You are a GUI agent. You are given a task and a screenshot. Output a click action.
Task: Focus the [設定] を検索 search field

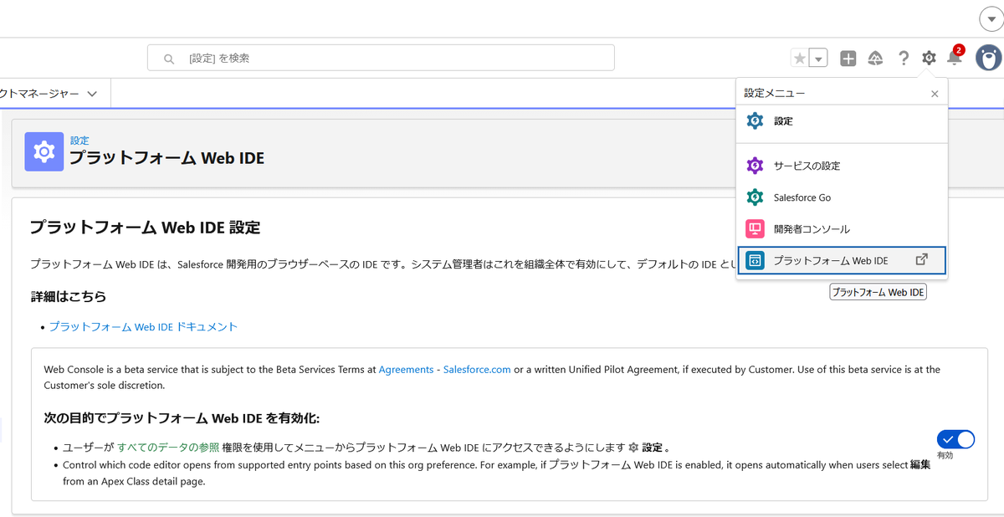381,58
